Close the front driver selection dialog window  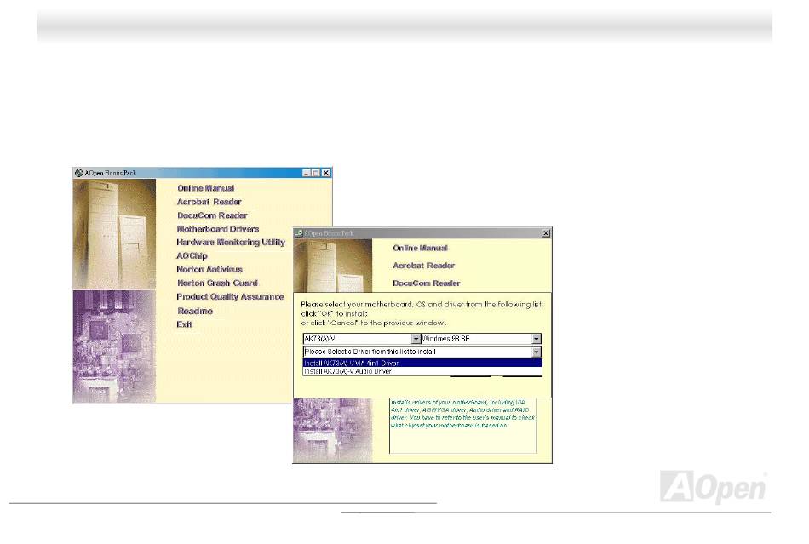545,233
